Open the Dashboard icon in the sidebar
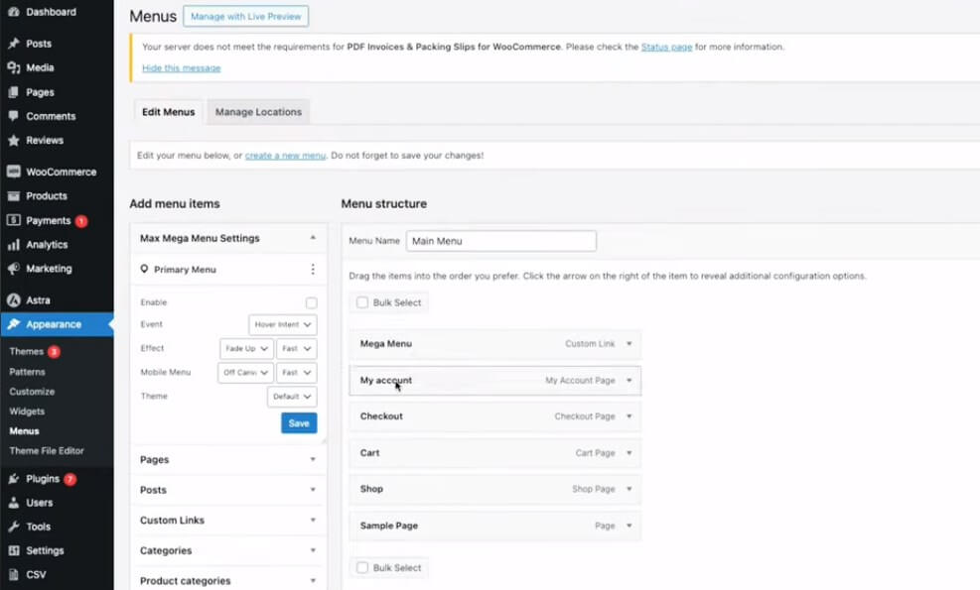The width and height of the screenshot is (980, 590). click(x=13, y=12)
